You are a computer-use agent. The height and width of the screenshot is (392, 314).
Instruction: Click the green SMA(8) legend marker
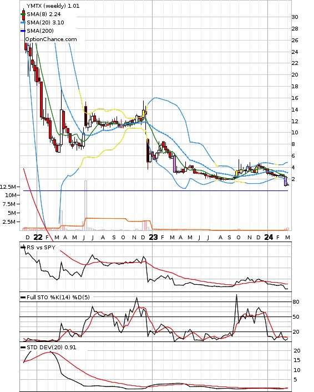pyautogui.click(x=23, y=14)
